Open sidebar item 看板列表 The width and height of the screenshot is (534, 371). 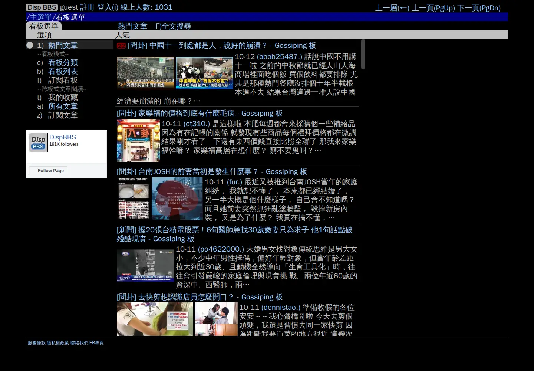coord(63,71)
